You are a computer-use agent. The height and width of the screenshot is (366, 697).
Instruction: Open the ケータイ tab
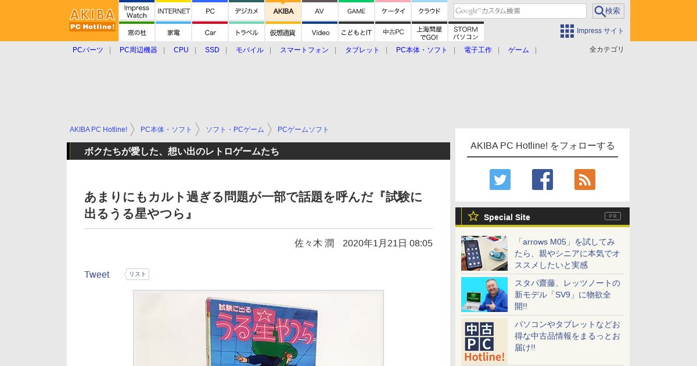393,10
